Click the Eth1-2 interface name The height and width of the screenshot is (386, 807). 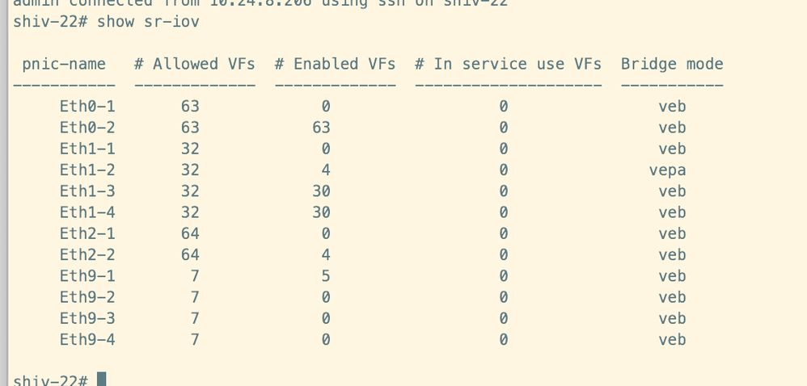(87, 170)
